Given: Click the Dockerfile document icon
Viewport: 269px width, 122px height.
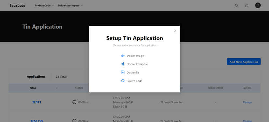Looking at the screenshot, I should click(123, 72).
